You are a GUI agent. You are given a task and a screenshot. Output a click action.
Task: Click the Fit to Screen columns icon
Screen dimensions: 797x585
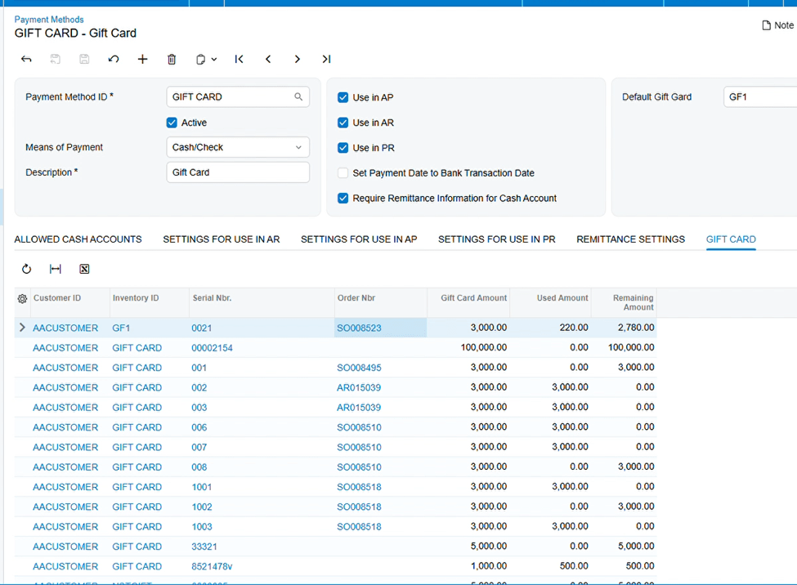click(x=56, y=269)
